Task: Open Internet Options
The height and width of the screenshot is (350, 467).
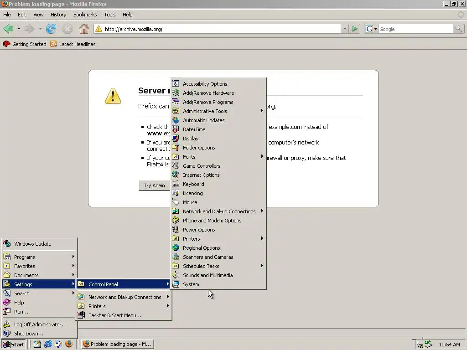Action: pyautogui.click(x=218, y=175)
